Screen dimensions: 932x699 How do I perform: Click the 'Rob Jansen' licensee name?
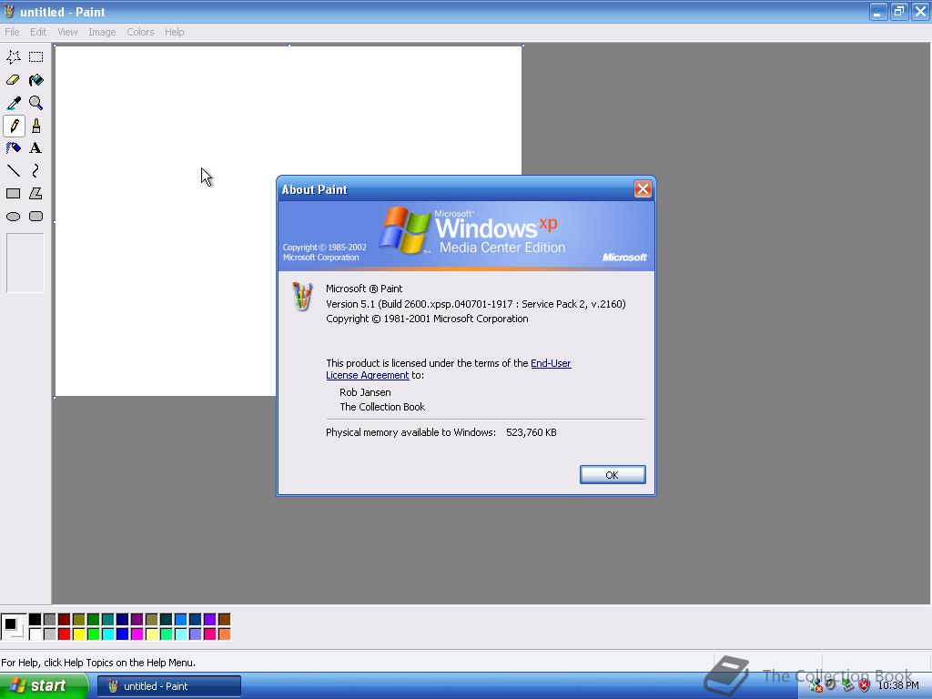point(365,392)
